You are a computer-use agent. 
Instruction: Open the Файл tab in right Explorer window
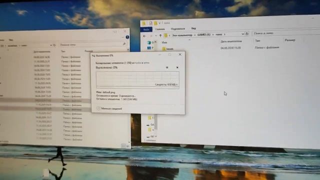click(x=146, y=29)
